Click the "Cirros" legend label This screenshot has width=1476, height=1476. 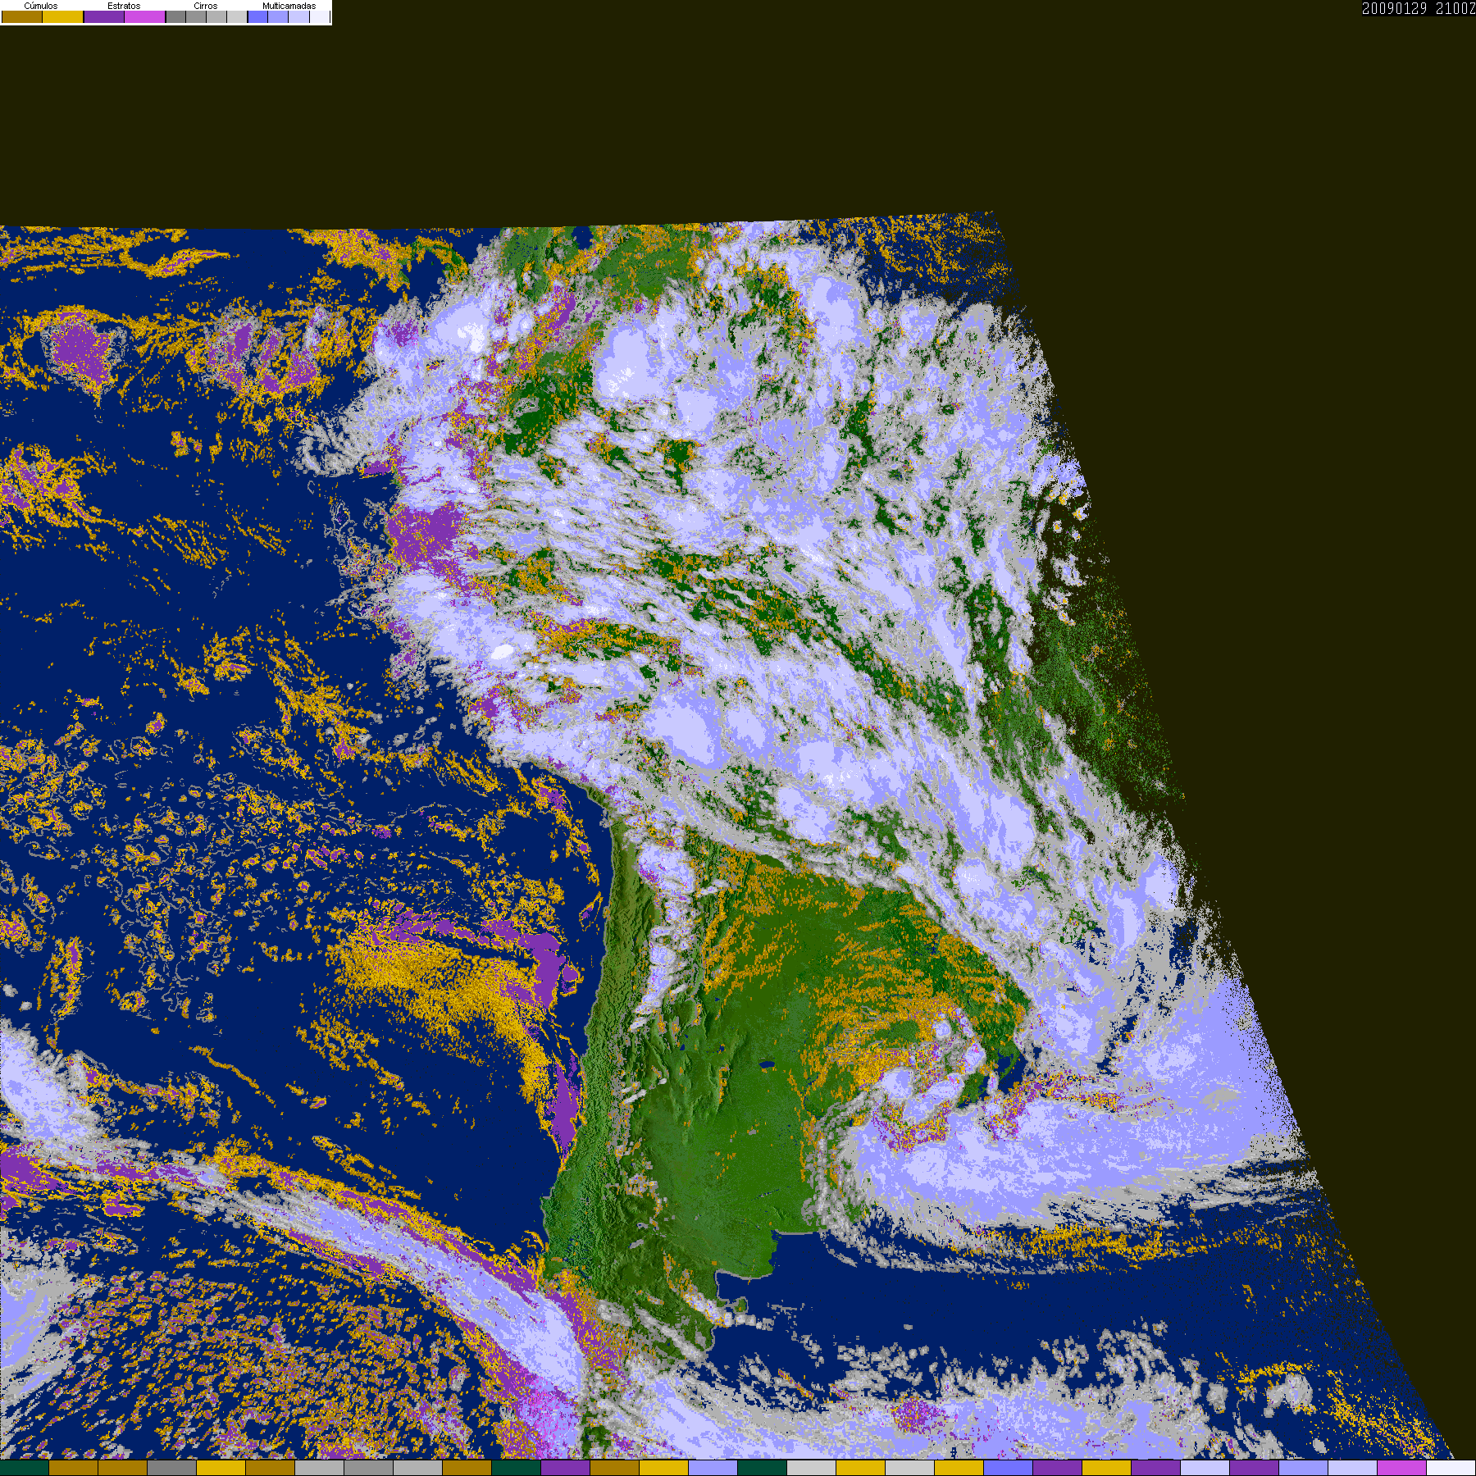[206, 6]
